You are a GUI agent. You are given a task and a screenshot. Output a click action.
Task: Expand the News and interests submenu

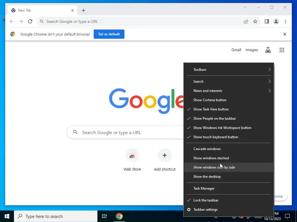tap(229, 91)
